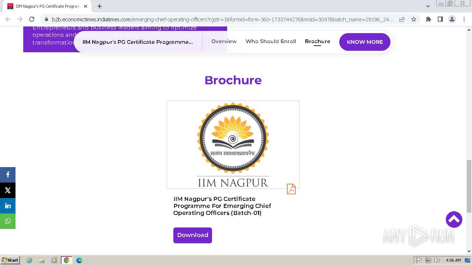Bookmark this page with star icon

pos(414,19)
